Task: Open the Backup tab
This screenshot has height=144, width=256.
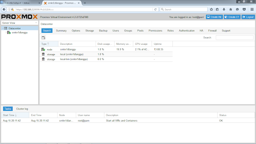Action: [103, 30]
